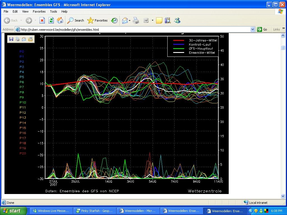Click the Search toolbar button

[75, 20]
